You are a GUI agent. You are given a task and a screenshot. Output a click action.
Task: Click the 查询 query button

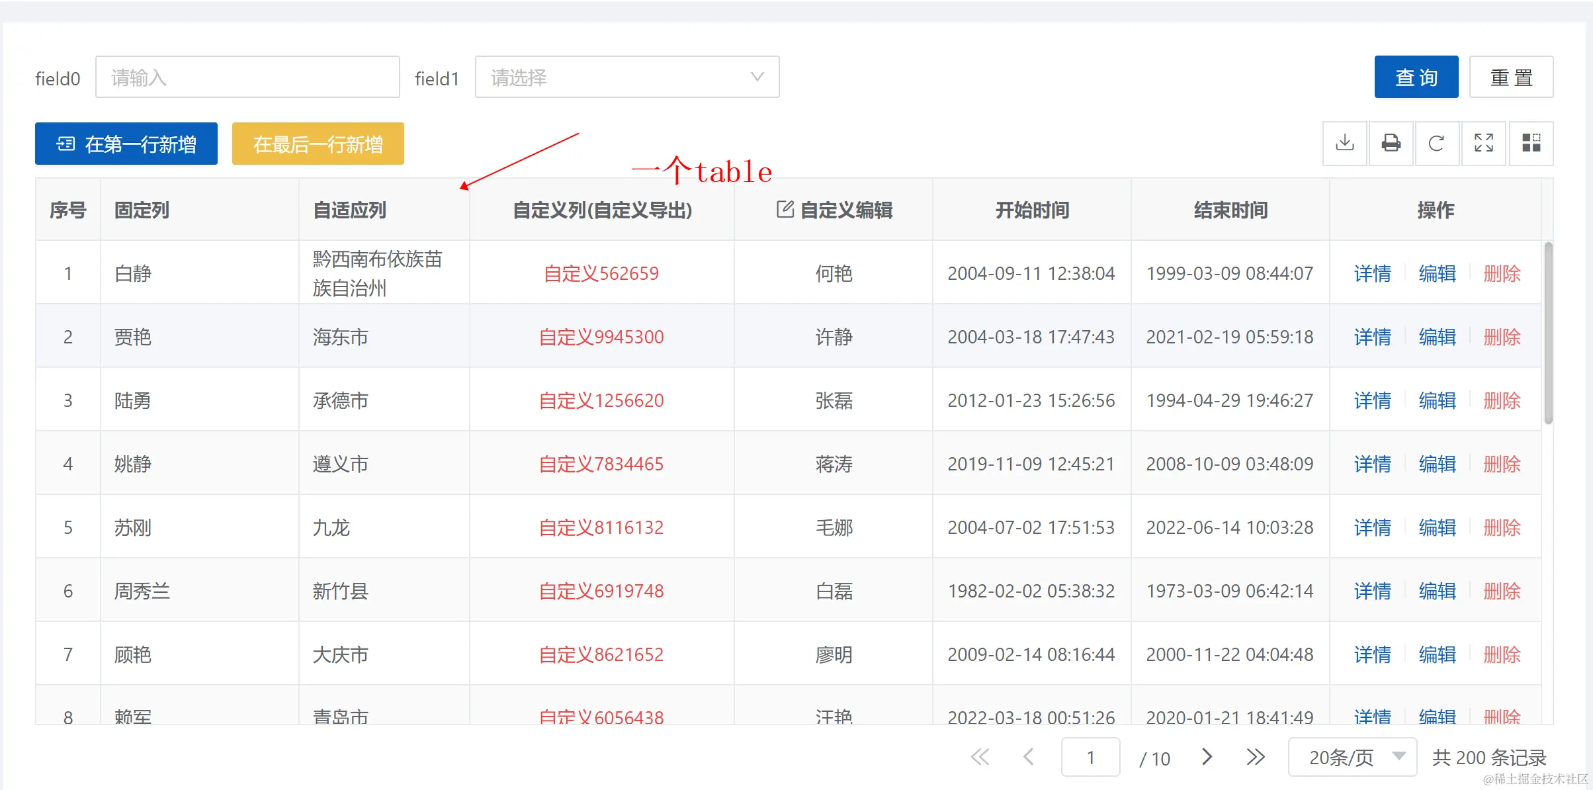(1416, 77)
